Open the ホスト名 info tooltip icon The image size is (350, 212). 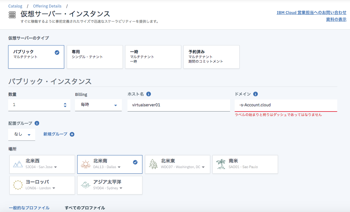pos(149,94)
